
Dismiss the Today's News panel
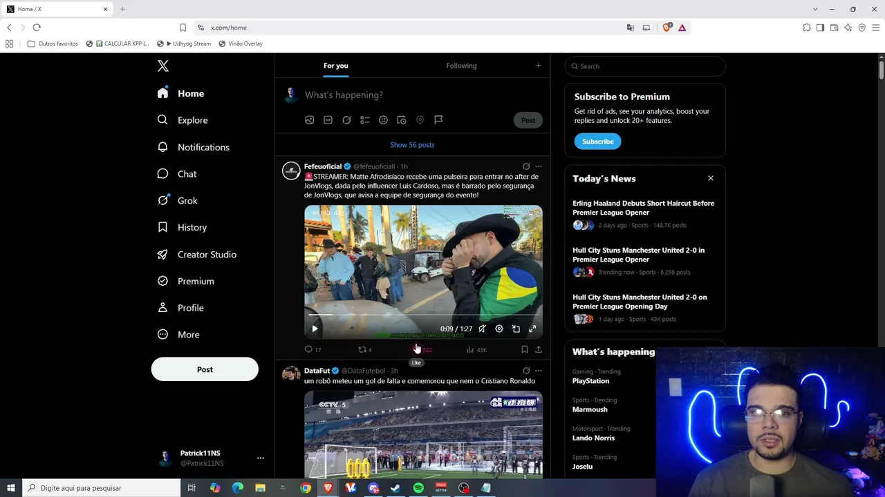pyautogui.click(x=710, y=178)
